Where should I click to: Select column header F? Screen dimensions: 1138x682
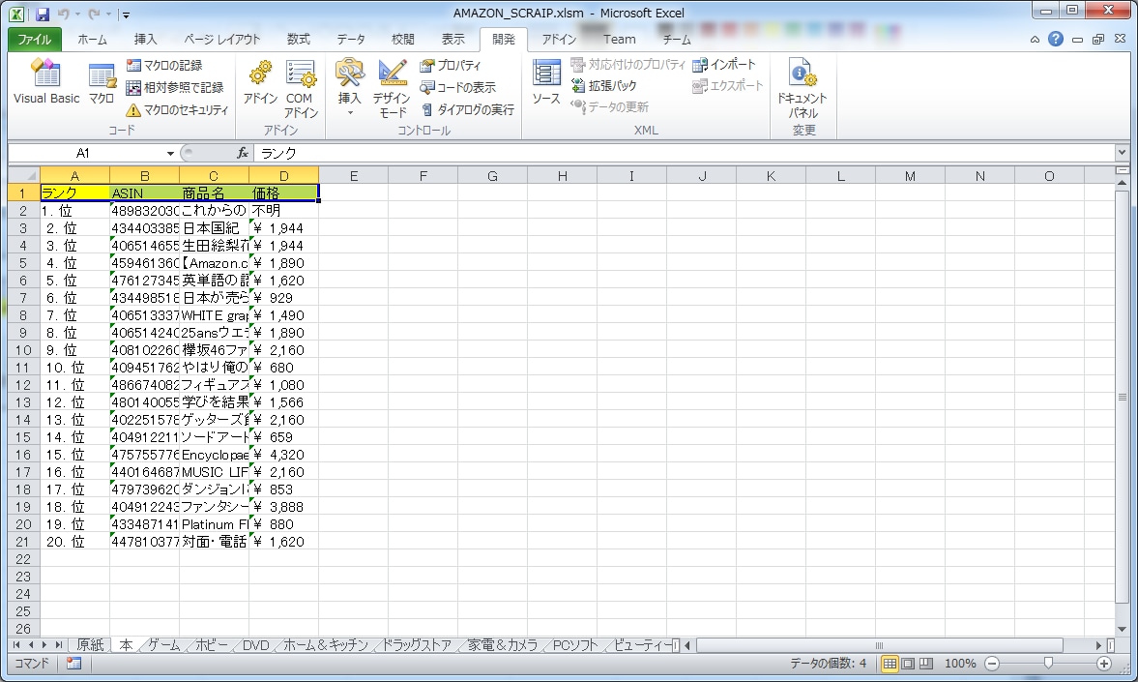423,176
